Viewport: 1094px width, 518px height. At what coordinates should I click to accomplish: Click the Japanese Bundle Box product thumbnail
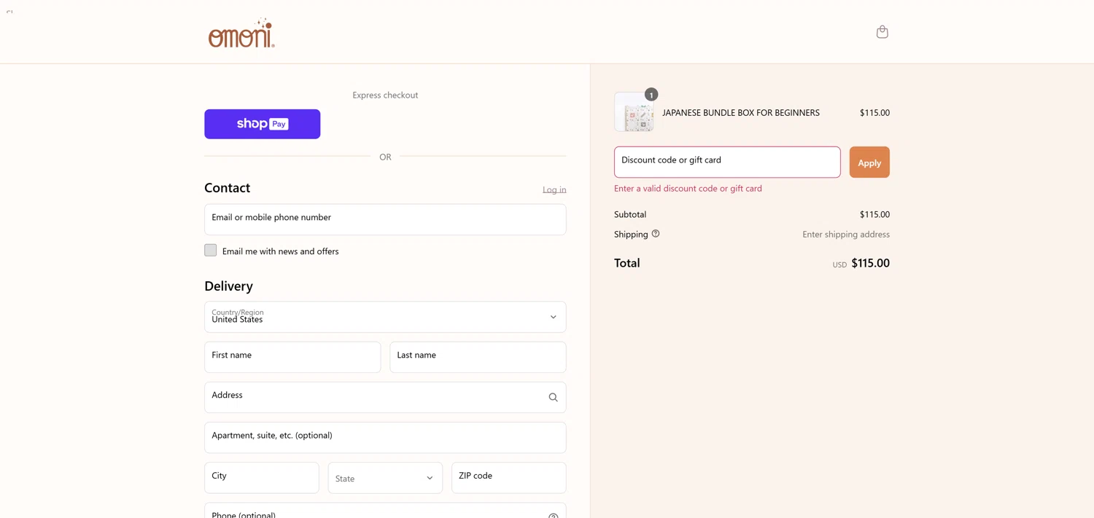click(634, 112)
